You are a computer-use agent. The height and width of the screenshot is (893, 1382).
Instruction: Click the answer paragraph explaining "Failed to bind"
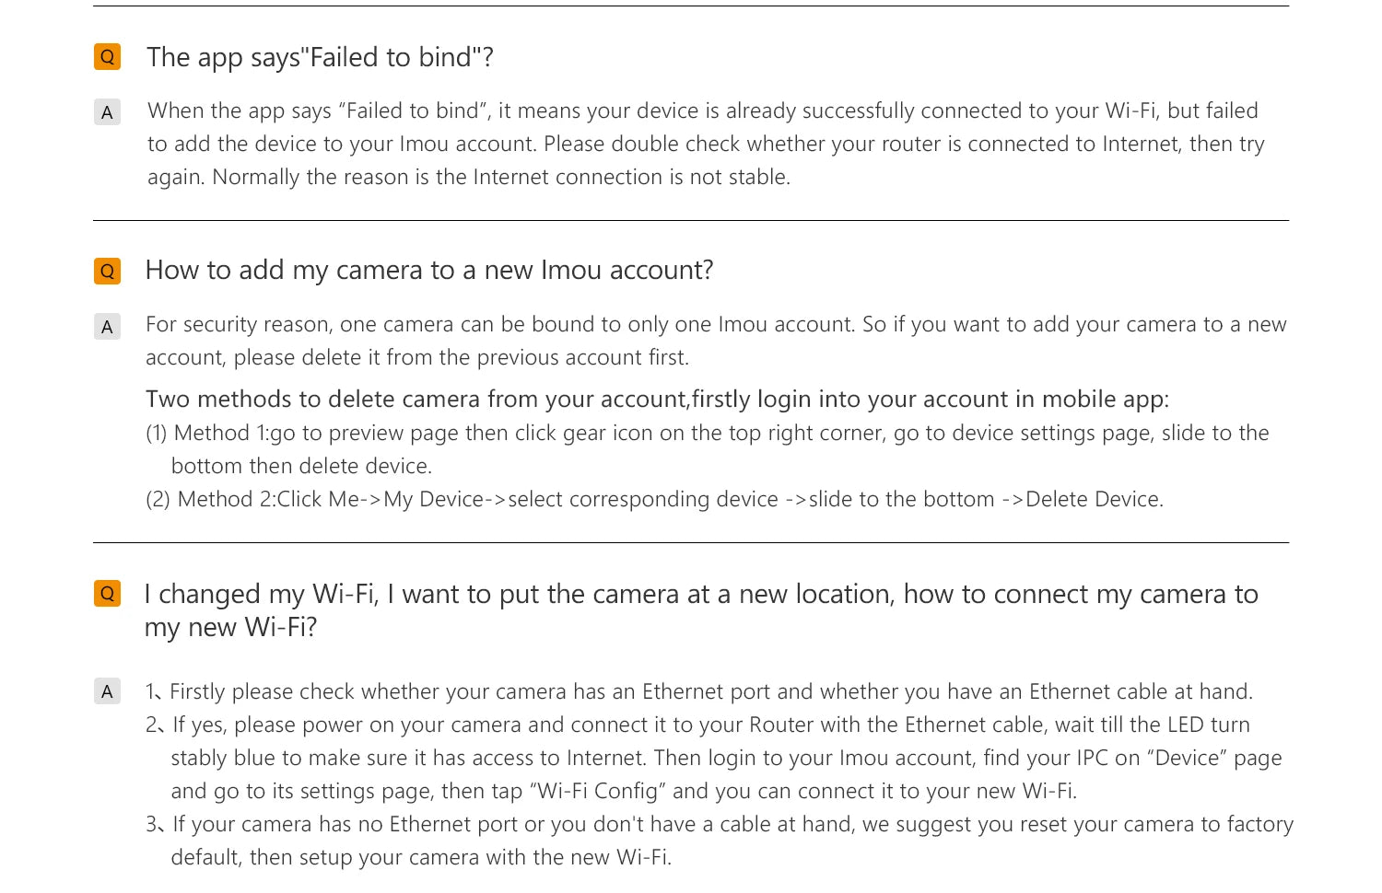pos(706,144)
